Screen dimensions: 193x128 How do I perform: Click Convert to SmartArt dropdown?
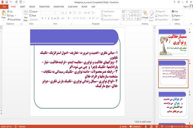[110, 20]
